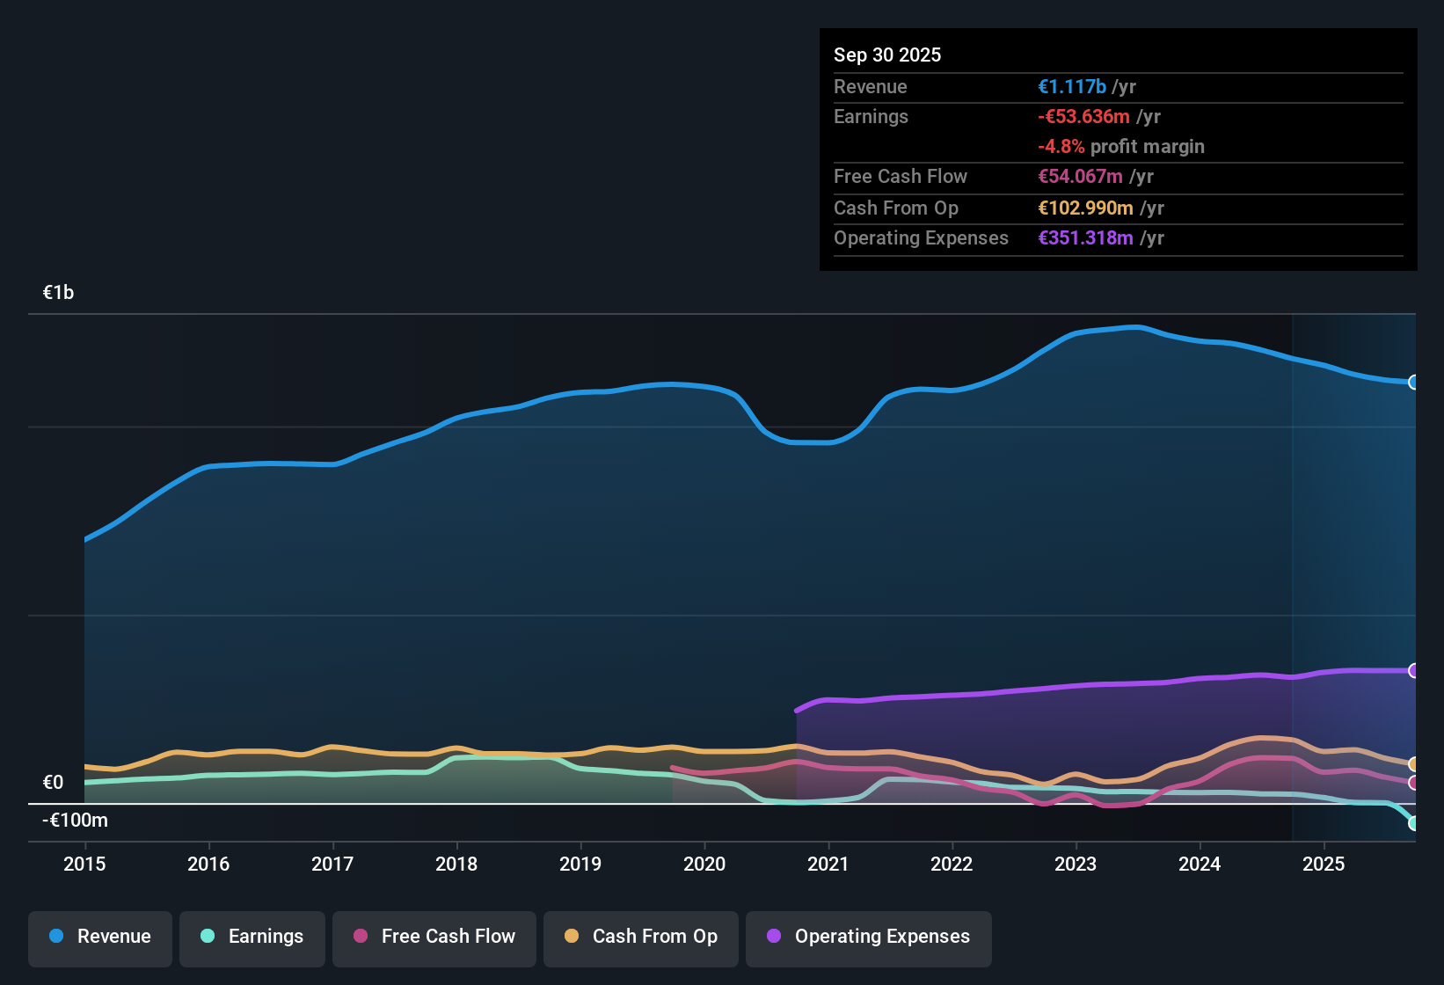Select the 2025 year label on the axis

point(1324,865)
